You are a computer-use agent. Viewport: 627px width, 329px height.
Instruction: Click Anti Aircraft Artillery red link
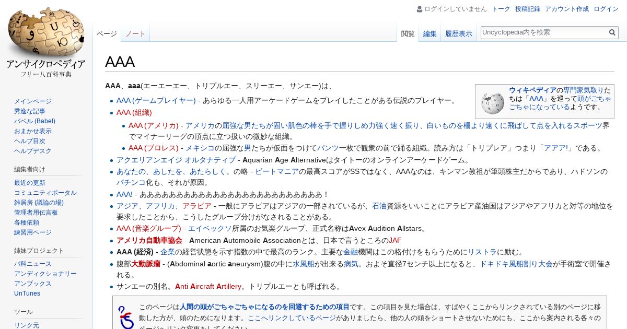(208, 286)
